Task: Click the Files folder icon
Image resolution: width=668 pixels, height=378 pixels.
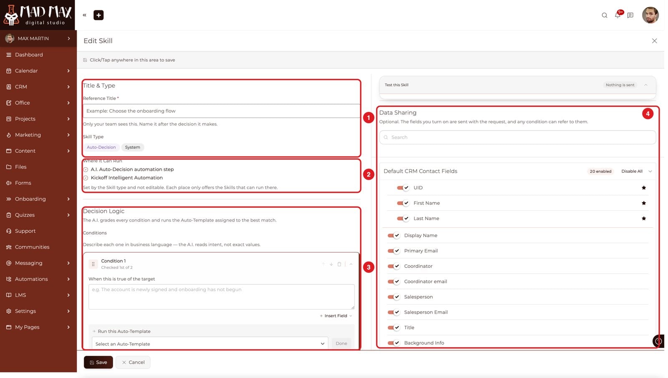Action: point(9,167)
